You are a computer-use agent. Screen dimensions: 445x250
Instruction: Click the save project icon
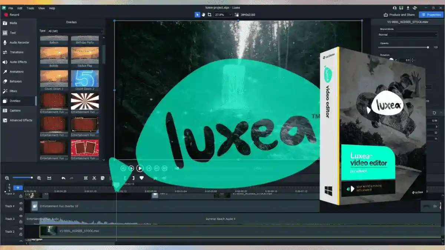[401, 8]
